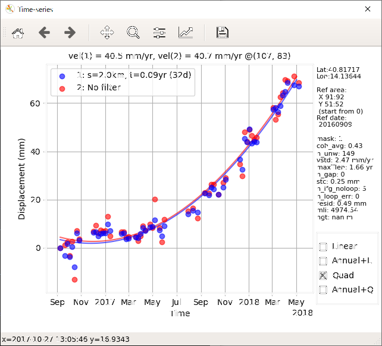382x346 pixels.
Task: Select the Zoom magnifier tool
Action: coord(133,33)
